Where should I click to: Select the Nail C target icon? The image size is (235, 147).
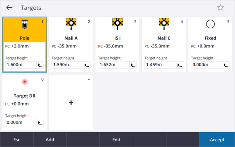tap(164, 24)
